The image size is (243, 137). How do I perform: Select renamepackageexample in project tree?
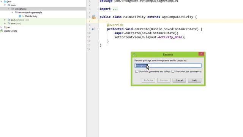30,13
